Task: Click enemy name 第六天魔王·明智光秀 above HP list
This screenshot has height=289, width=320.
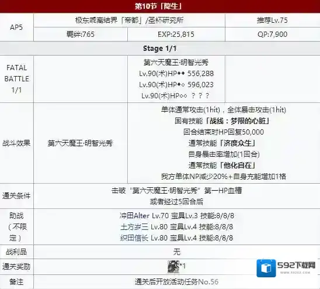Action: click(x=176, y=63)
